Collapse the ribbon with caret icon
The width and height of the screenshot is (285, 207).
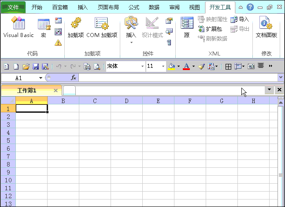pyautogui.click(x=241, y=7)
